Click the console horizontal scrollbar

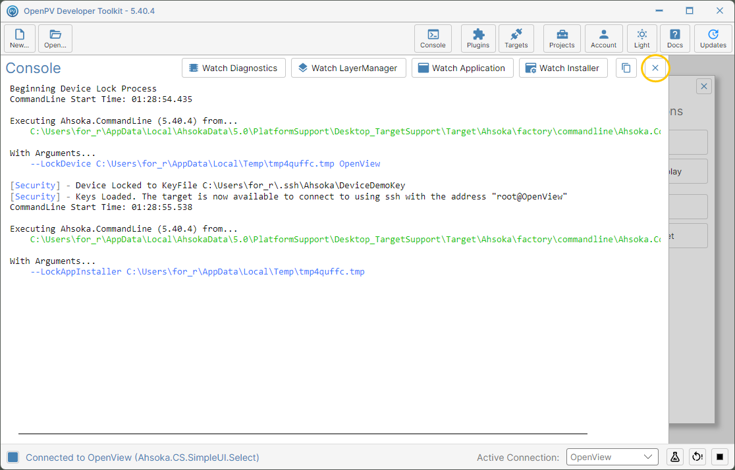pos(303,434)
